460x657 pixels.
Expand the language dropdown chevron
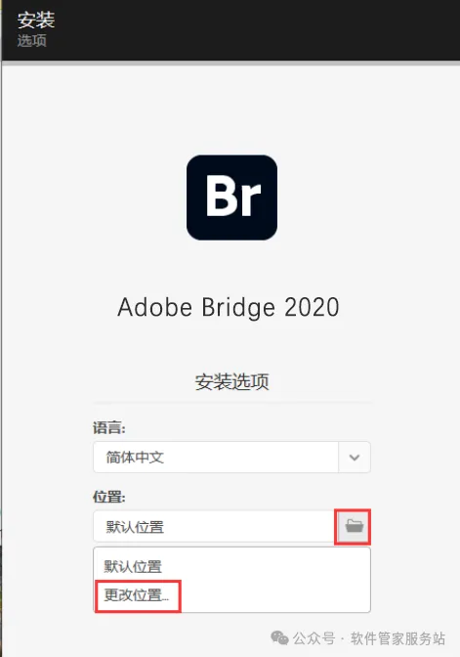click(x=355, y=458)
